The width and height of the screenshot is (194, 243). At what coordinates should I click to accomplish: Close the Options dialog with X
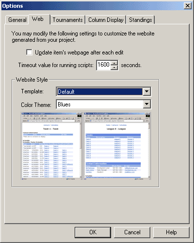coord(188,6)
